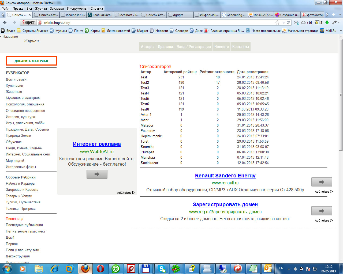The height and width of the screenshot is (274, 343).
Task: Click the arrow button in Renault ad
Action: pyautogui.click(x=322, y=182)
